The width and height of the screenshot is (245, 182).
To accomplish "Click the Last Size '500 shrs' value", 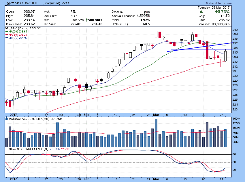I will pos(95,20).
